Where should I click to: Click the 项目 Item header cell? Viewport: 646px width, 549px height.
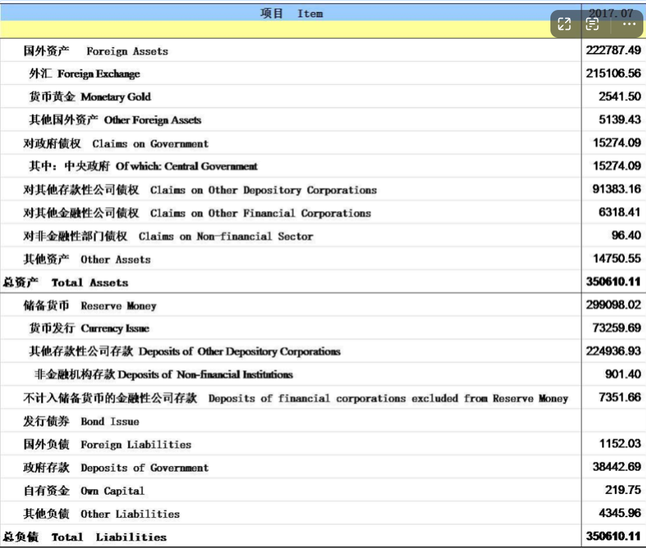(291, 13)
